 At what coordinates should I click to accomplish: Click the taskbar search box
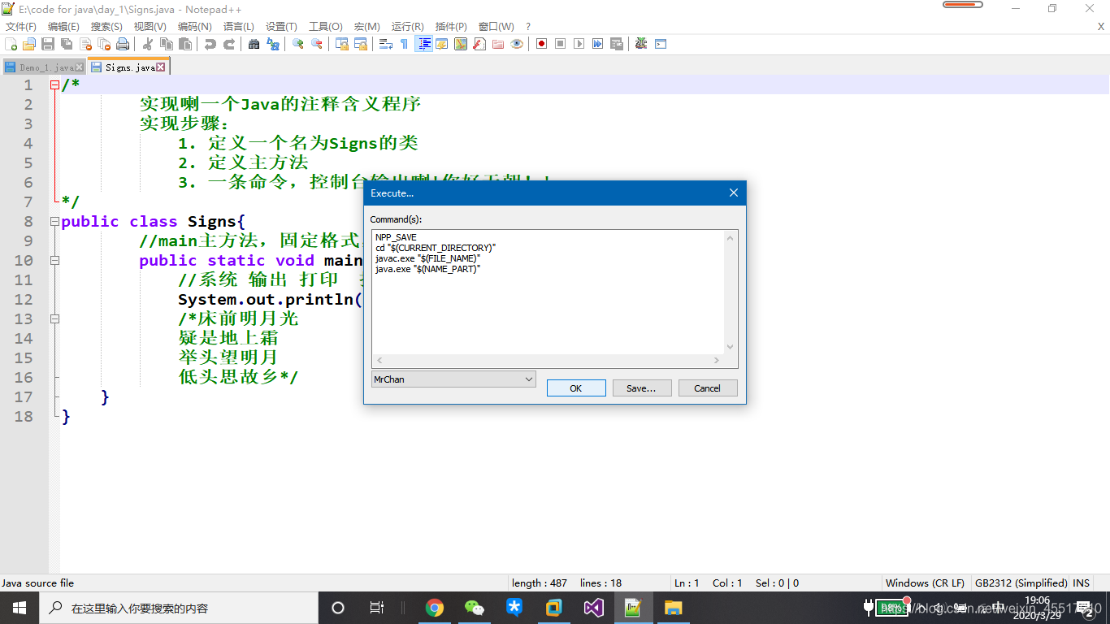point(179,608)
